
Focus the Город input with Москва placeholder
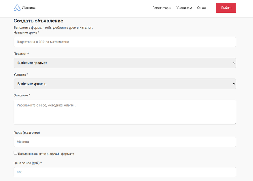[125, 142]
